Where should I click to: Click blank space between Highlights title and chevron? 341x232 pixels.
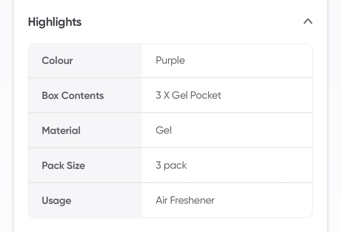point(189,22)
